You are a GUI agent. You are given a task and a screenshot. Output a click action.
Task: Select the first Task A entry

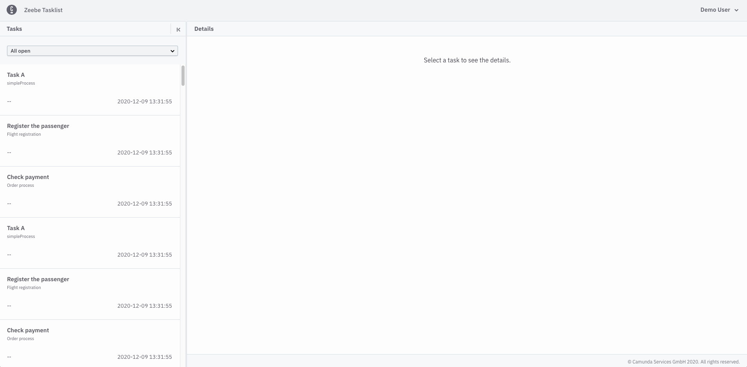coord(16,74)
